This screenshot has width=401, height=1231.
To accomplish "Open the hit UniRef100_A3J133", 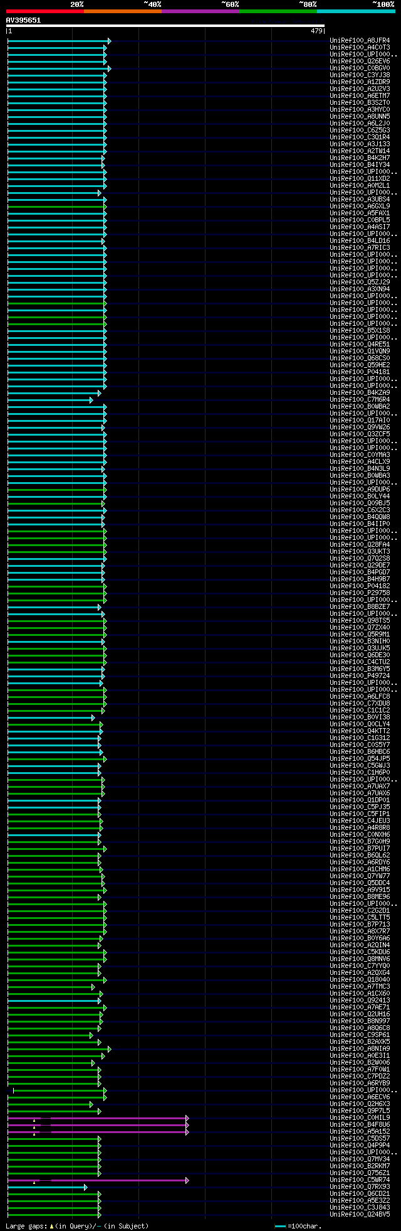I will pos(360,144).
